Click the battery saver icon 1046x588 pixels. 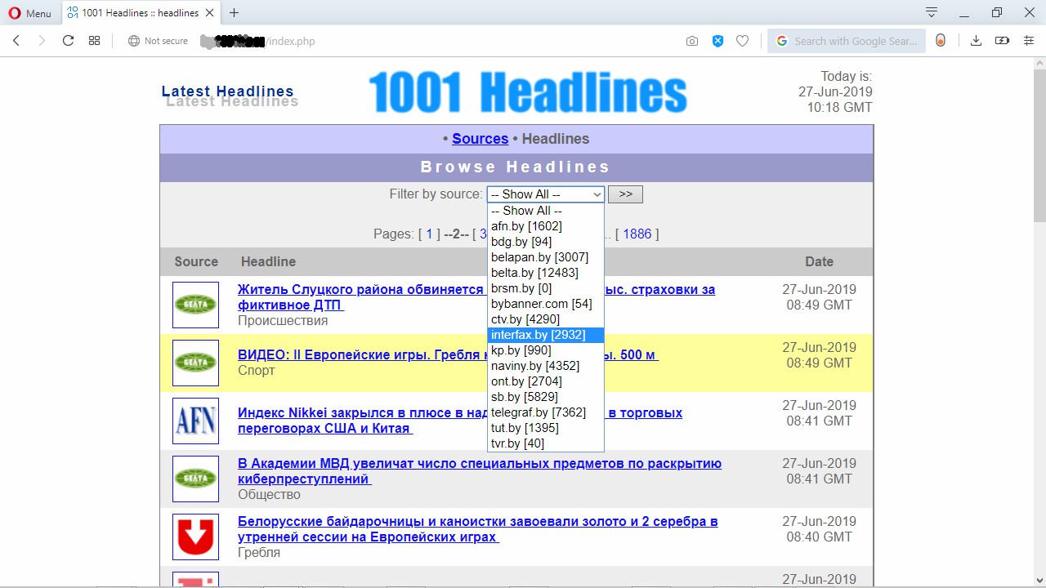[x=1002, y=41]
